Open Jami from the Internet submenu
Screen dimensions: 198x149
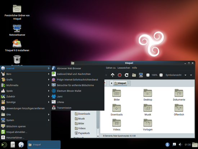coord(77,96)
